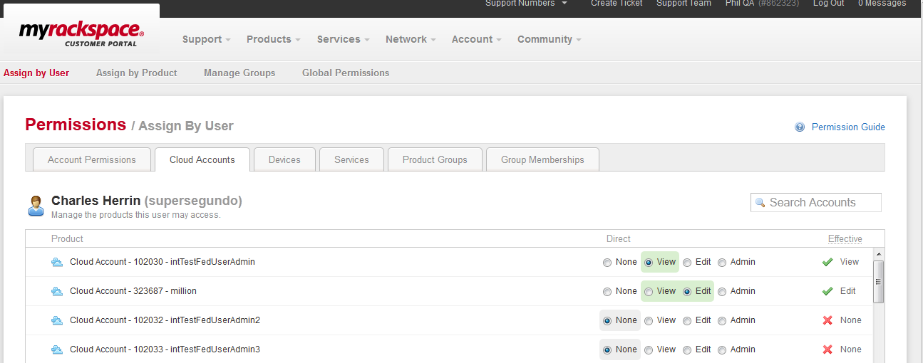This screenshot has width=923, height=363.
Task: Open 0 Messages link
Action: click(x=882, y=4)
